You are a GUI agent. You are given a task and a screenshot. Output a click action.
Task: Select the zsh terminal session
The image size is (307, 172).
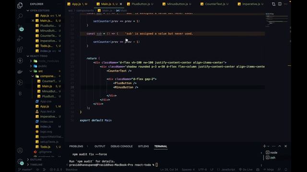pyautogui.click(x=271, y=158)
